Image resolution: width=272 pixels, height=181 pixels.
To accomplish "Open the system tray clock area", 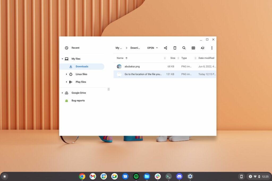I will point(265,176).
